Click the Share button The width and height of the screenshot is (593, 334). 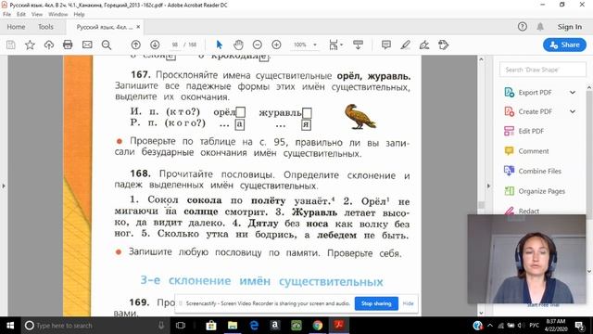(x=564, y=45)
